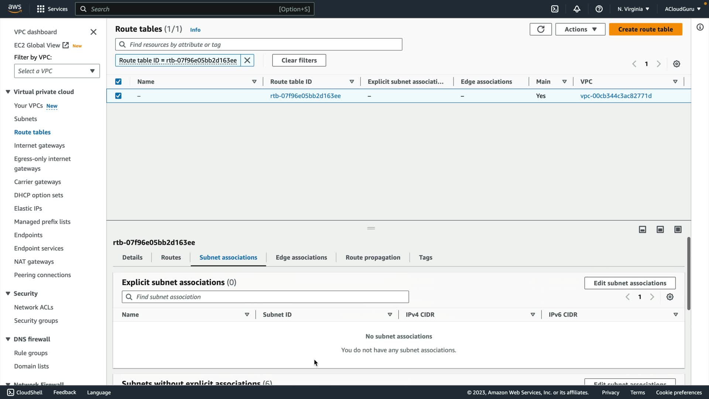The height and width of the screenshot is (399, 709).
Task: Open route tables preferences gear icon
Action: 677,64
